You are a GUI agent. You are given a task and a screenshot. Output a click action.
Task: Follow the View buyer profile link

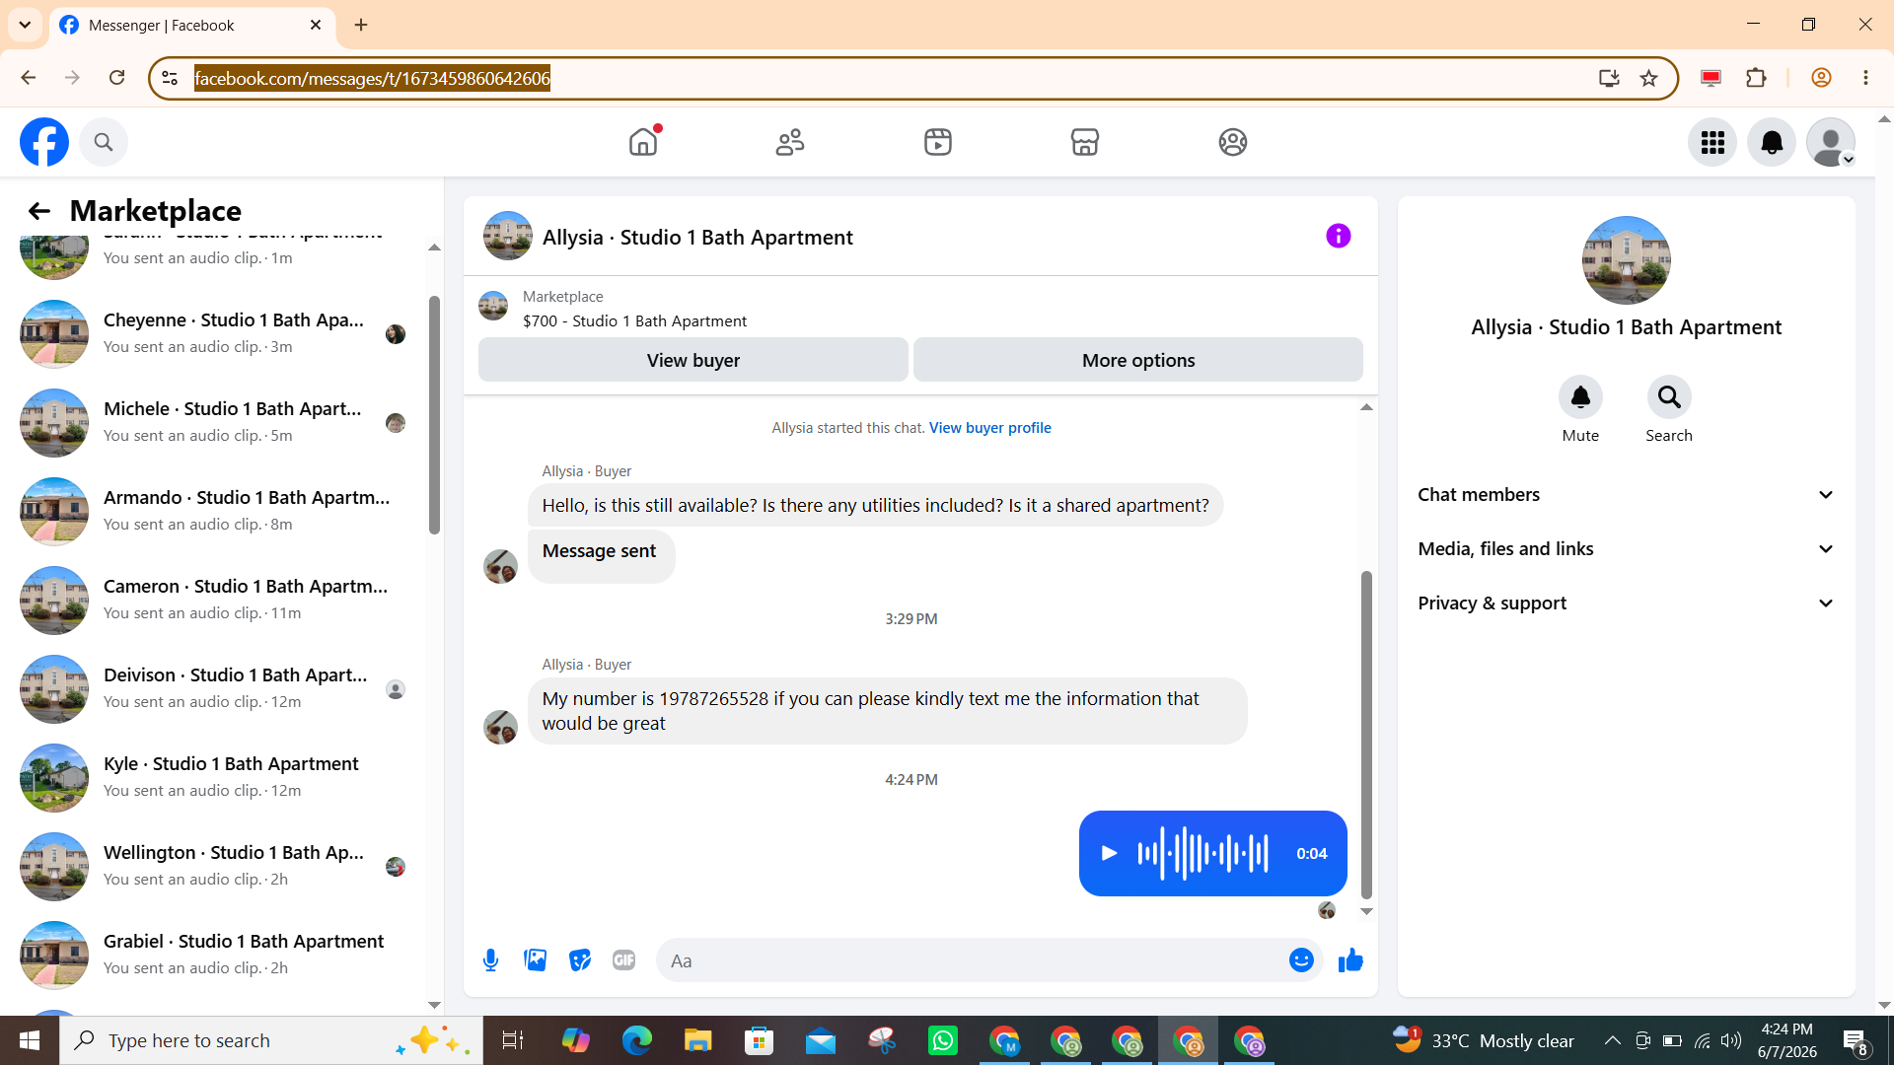[989, 427]
